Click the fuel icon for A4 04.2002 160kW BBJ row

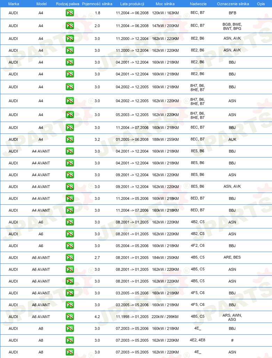pyautogui.click(x=70, y=87)
